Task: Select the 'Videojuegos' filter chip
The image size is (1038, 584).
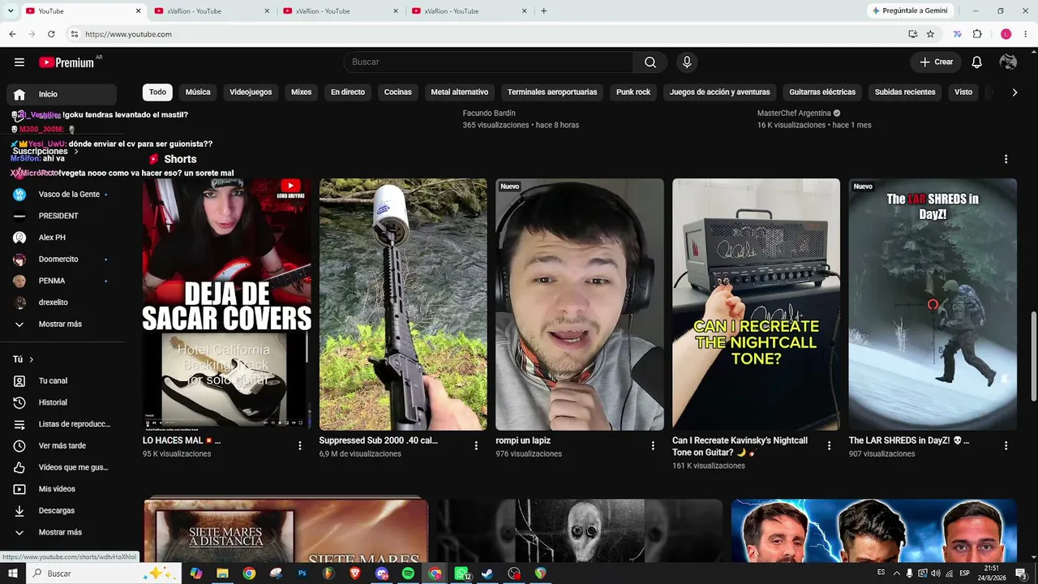Action: (x=251, y=92)
